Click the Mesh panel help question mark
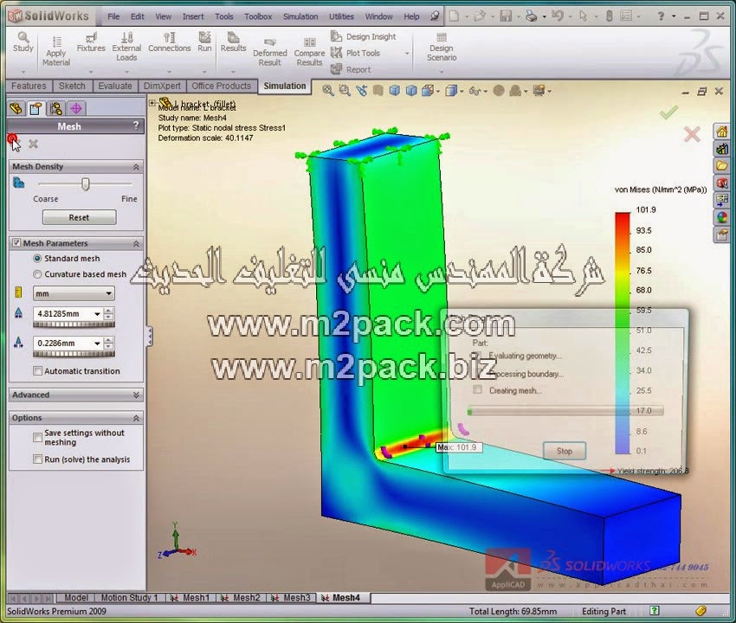 136,125
